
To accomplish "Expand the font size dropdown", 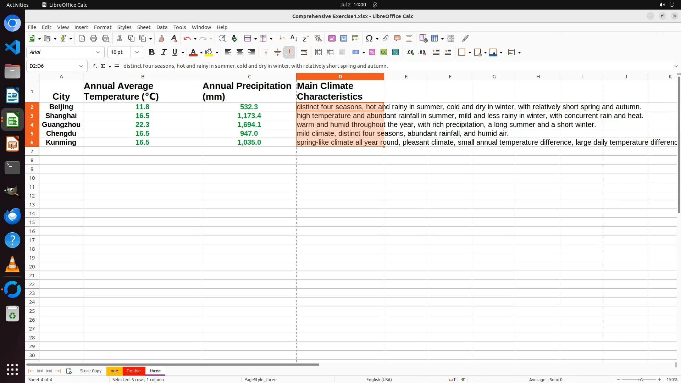I will pyautogui.click(x=137, y=52).
